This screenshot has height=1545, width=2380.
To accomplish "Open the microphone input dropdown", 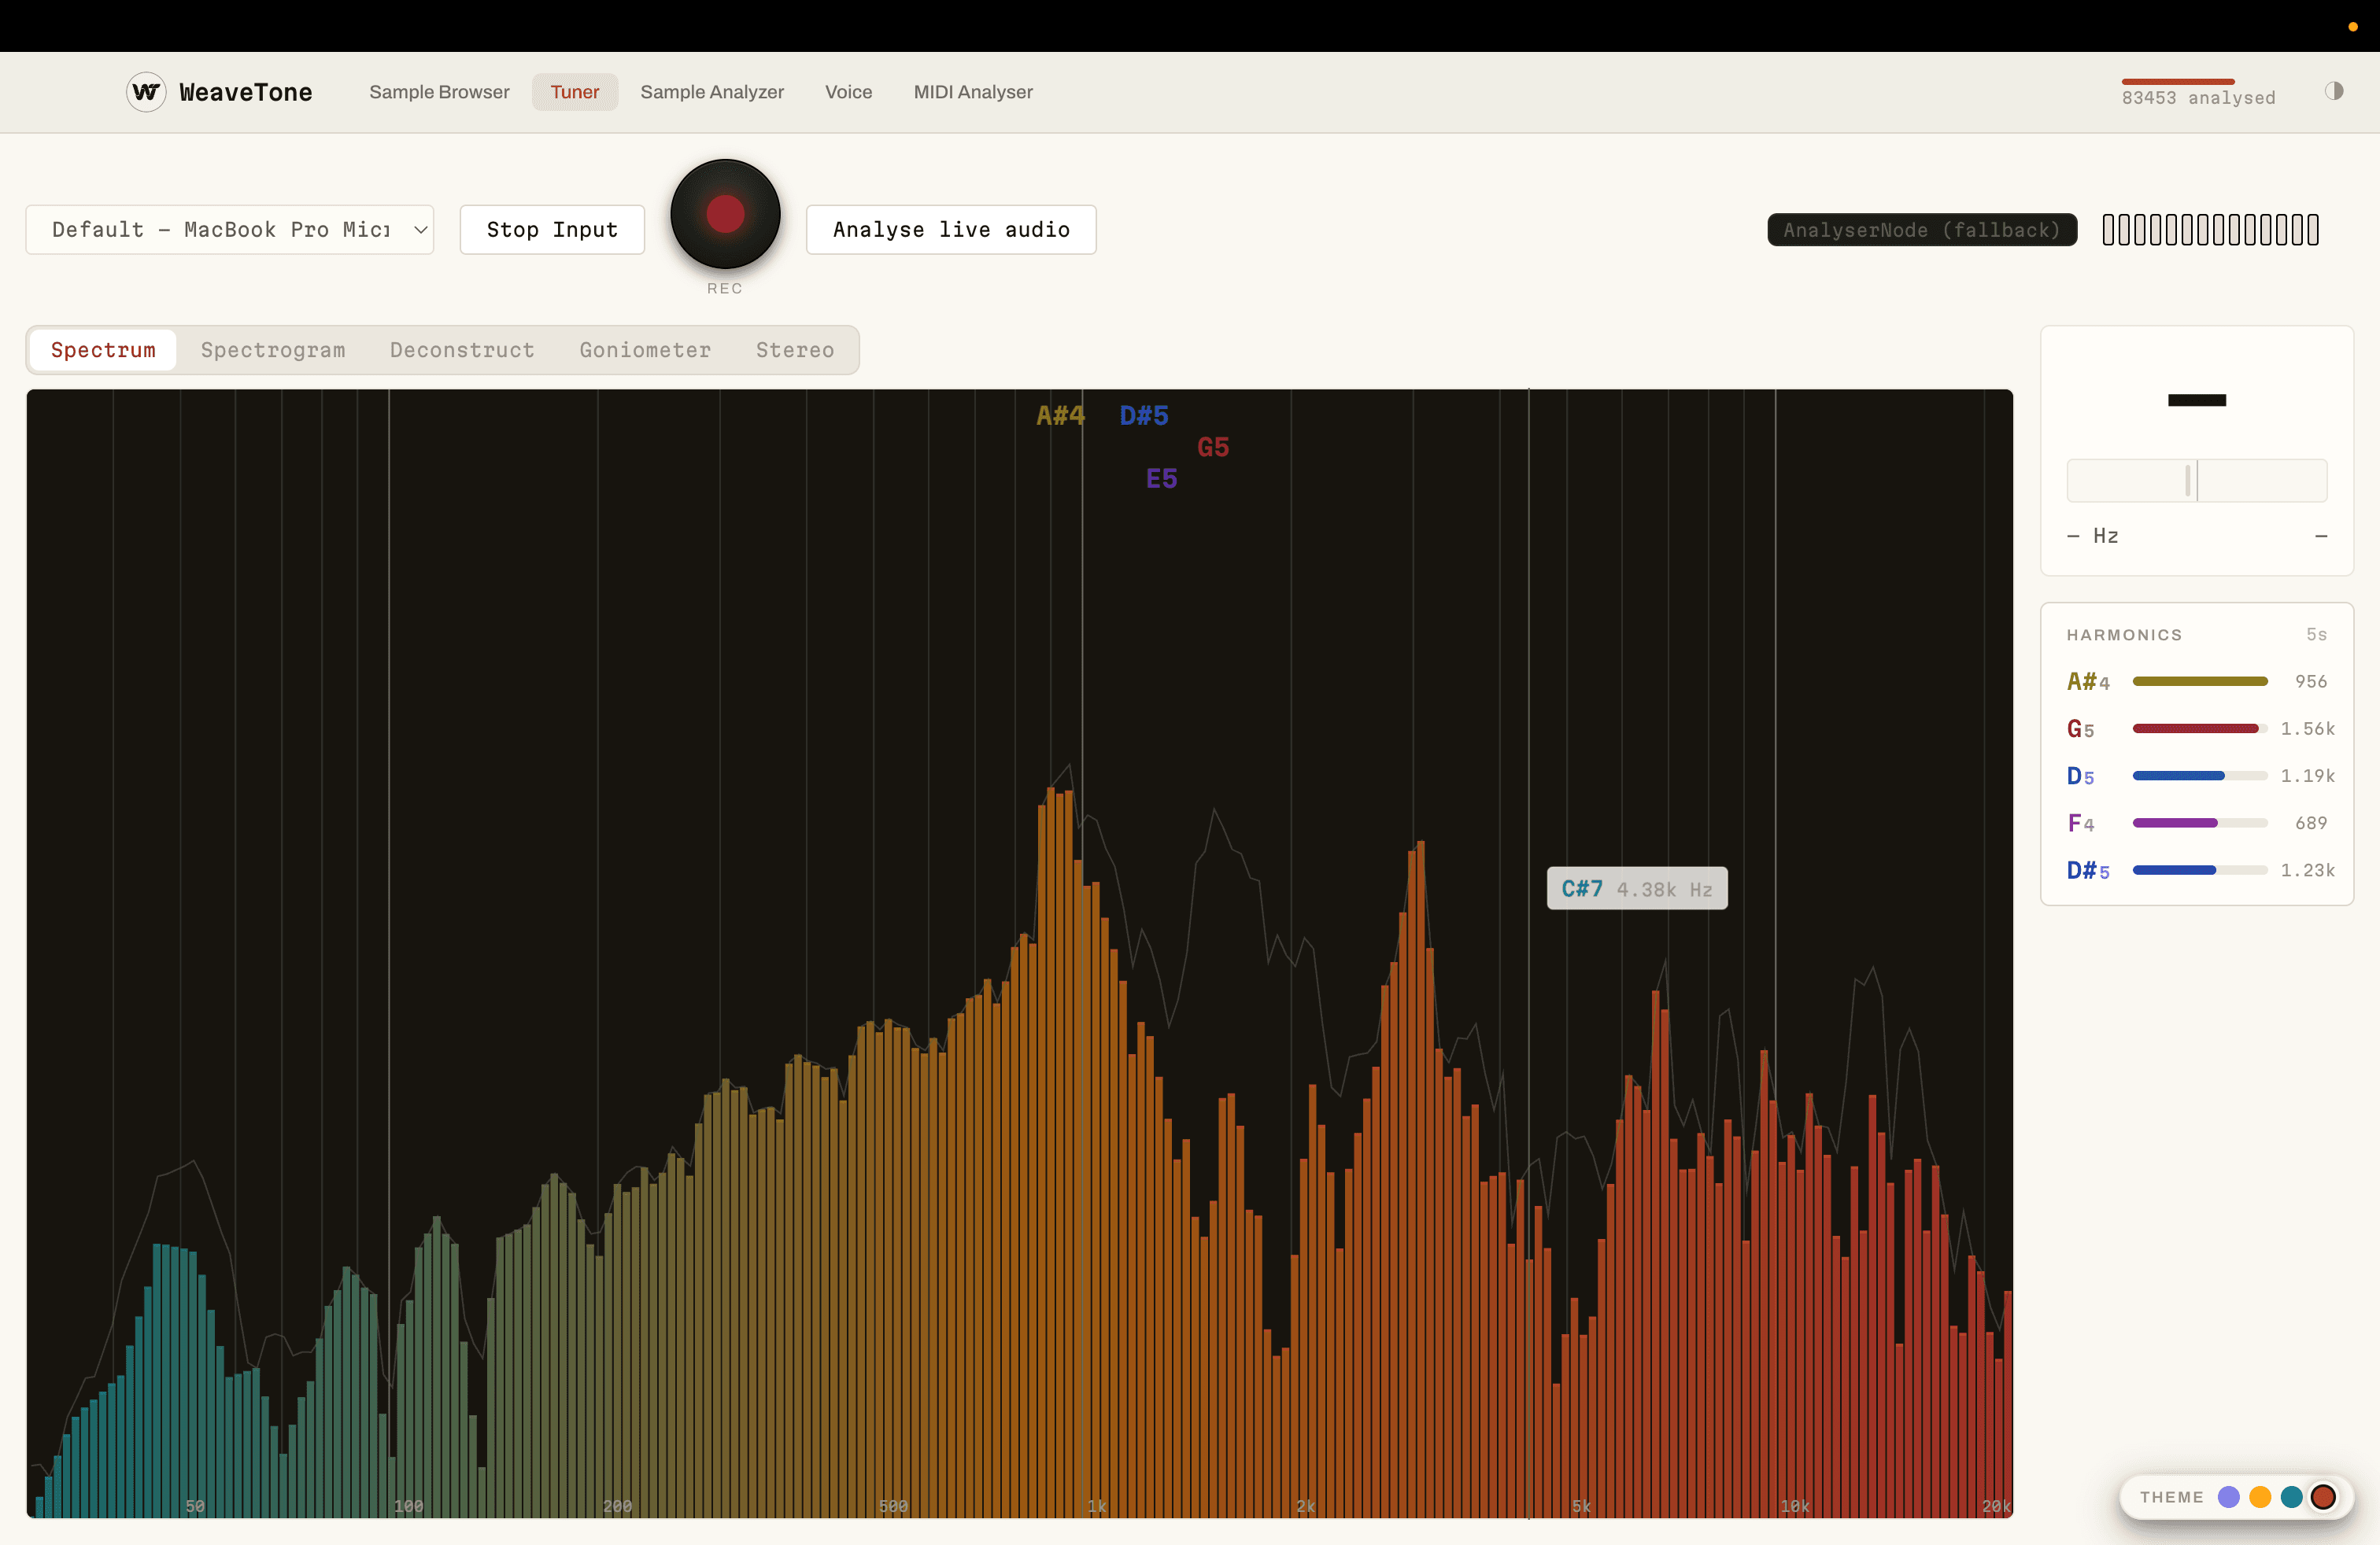I will pos(230,230).
